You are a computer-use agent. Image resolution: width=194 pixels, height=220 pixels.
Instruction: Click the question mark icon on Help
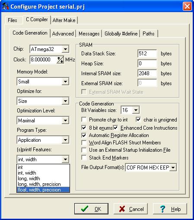(x=163, y=209)
